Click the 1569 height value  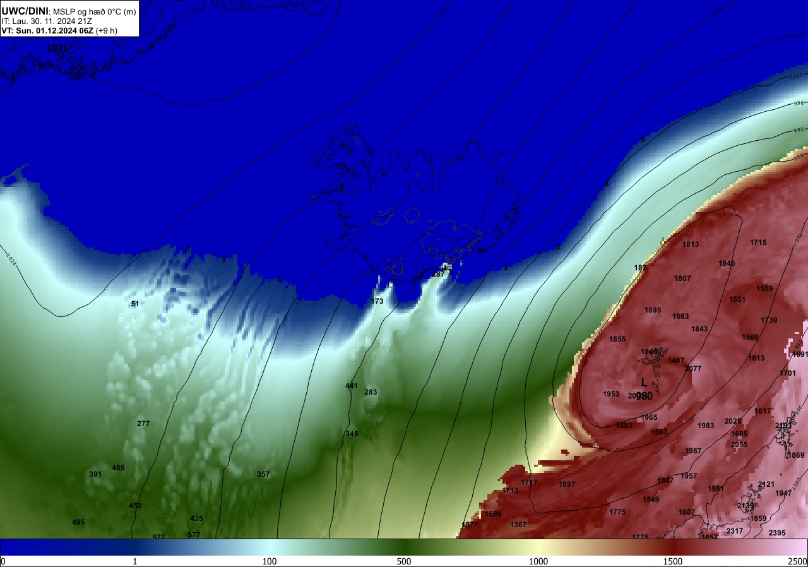point(750,337)
